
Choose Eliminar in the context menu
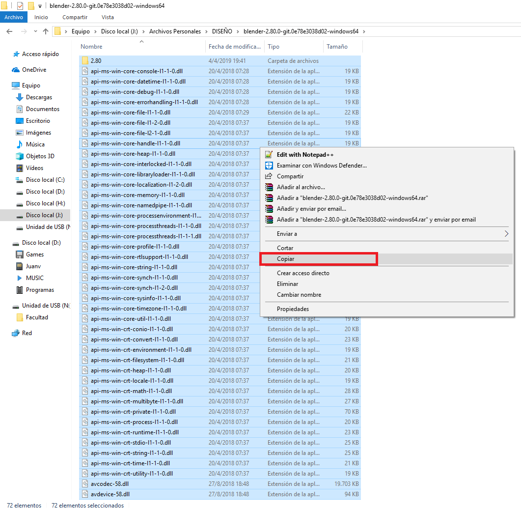(386, 284)
